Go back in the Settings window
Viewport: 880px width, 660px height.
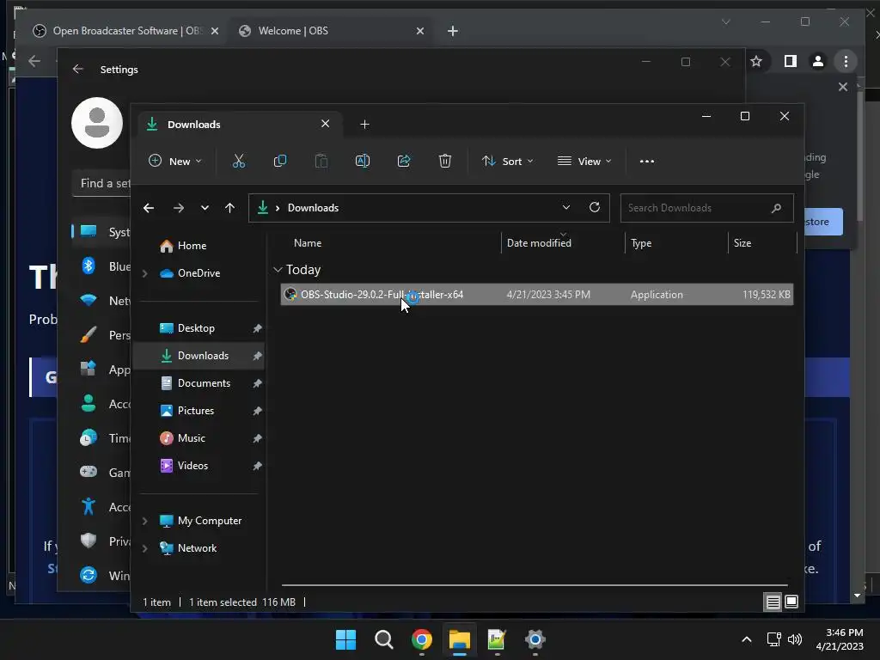78,69
